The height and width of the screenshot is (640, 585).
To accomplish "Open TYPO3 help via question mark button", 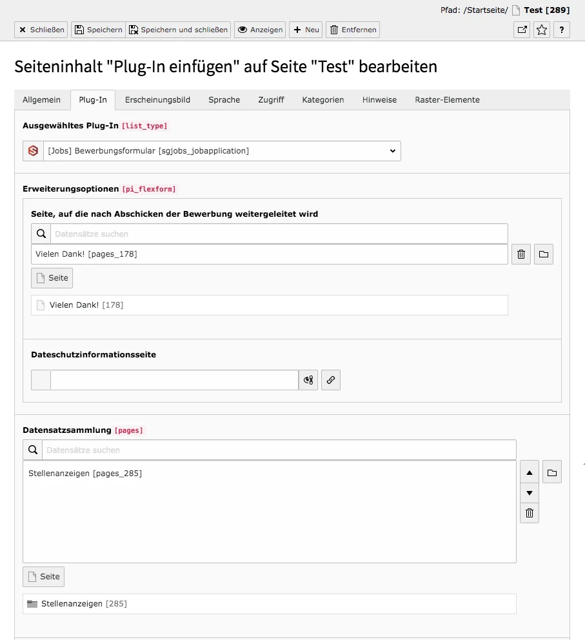I will [561, 30].
